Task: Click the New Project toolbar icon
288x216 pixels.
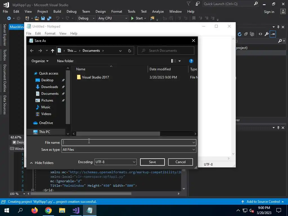Action: click(27, 18)
